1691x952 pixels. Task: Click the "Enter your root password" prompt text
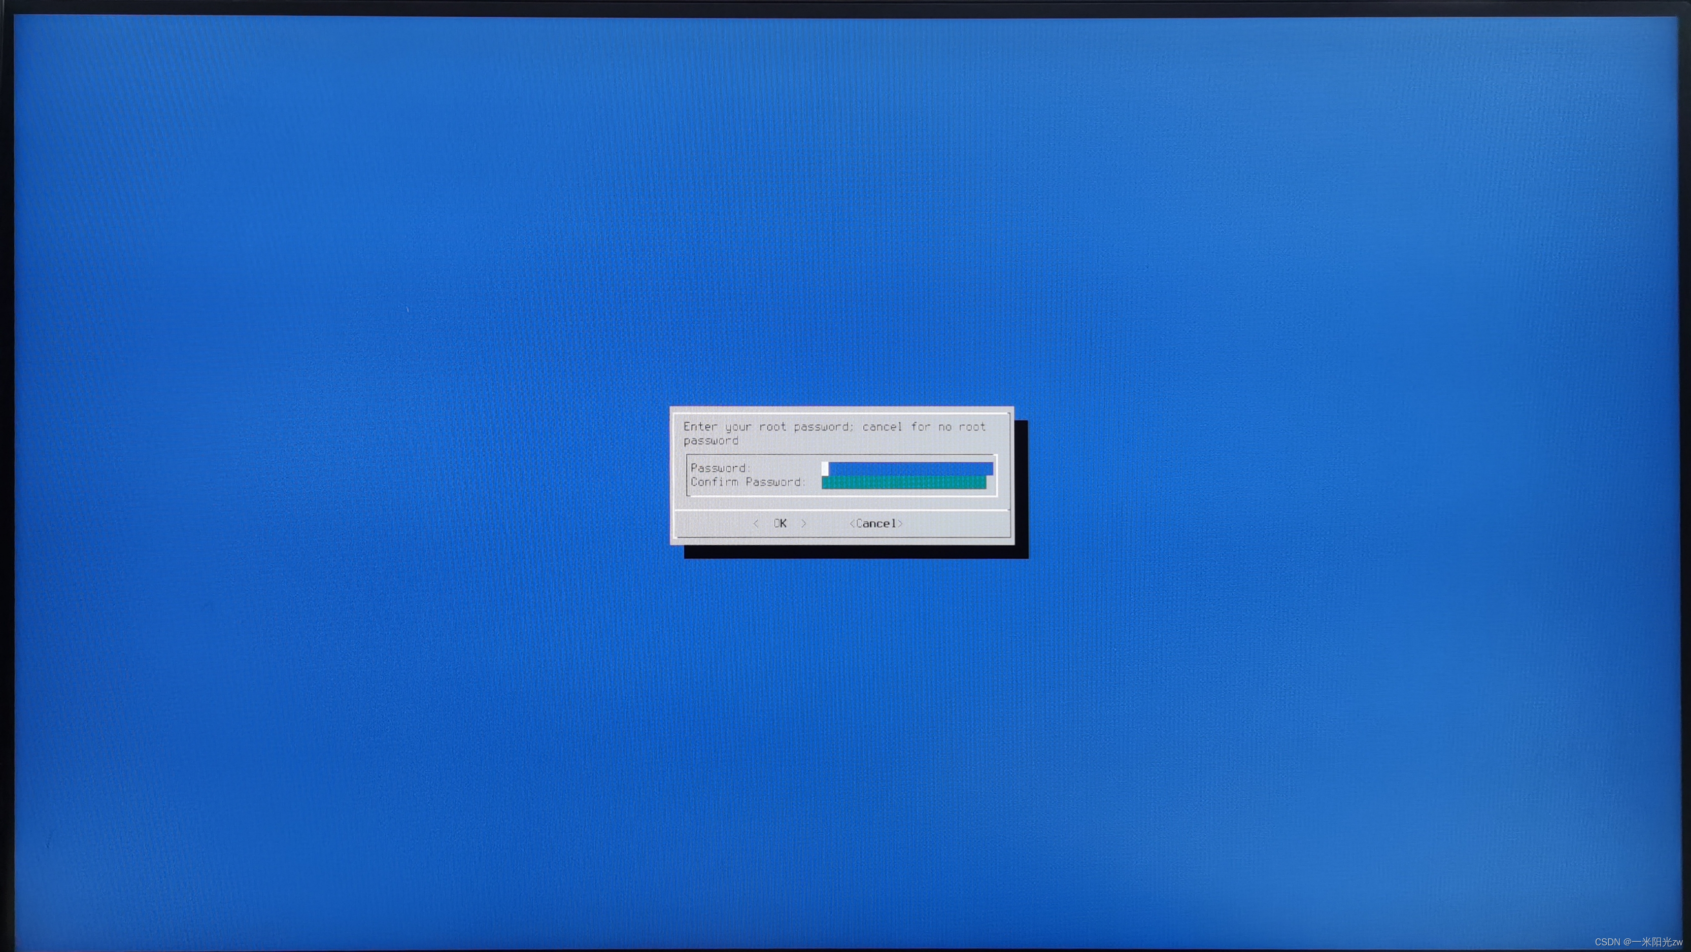[x=768, y=427]
